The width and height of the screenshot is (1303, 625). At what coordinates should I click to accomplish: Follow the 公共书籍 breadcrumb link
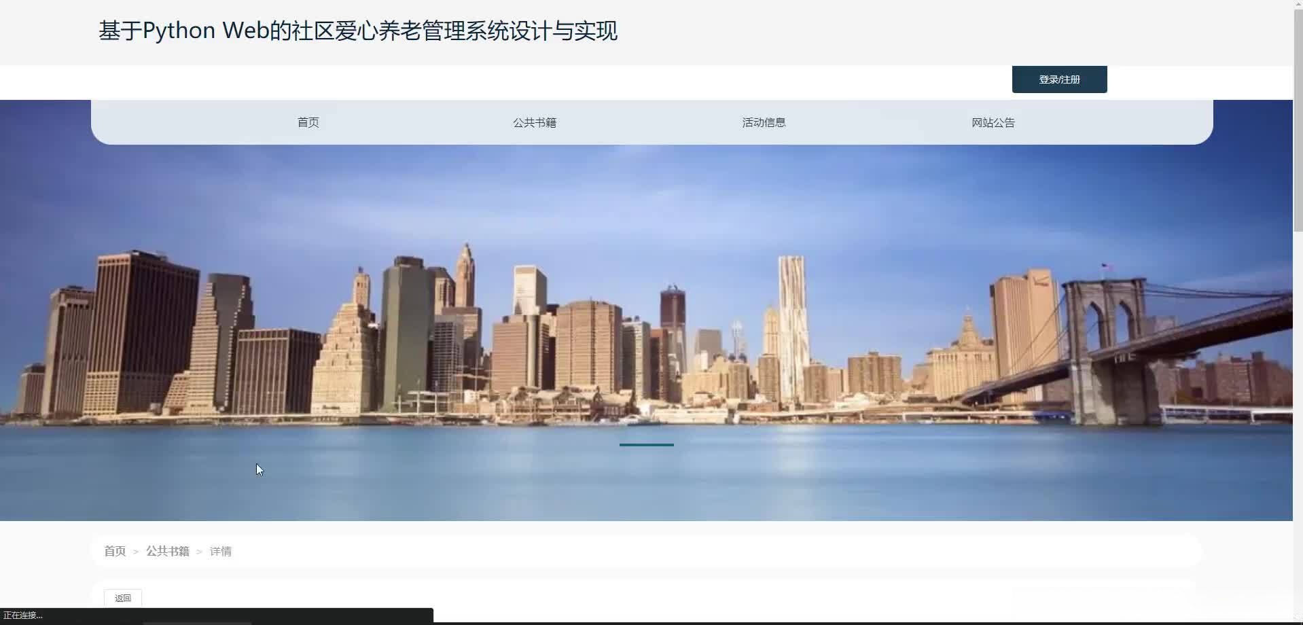click(167, 551)
